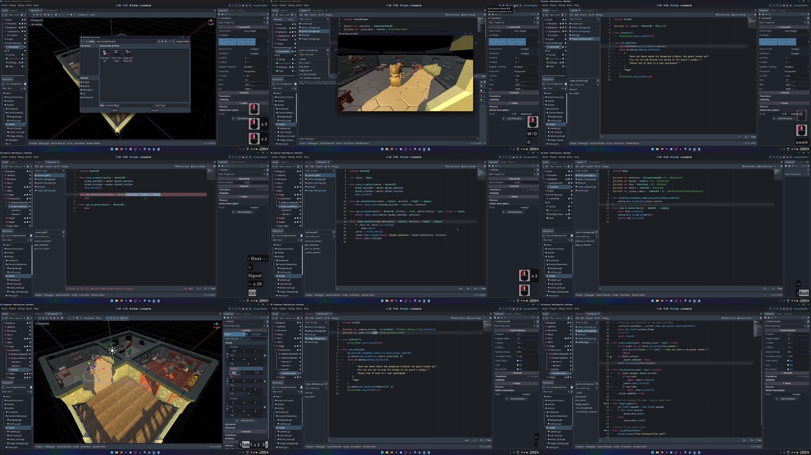
Task: Open the *.gd file type filter dropdown
Action: pyautogui.click(x=171, y=105)
